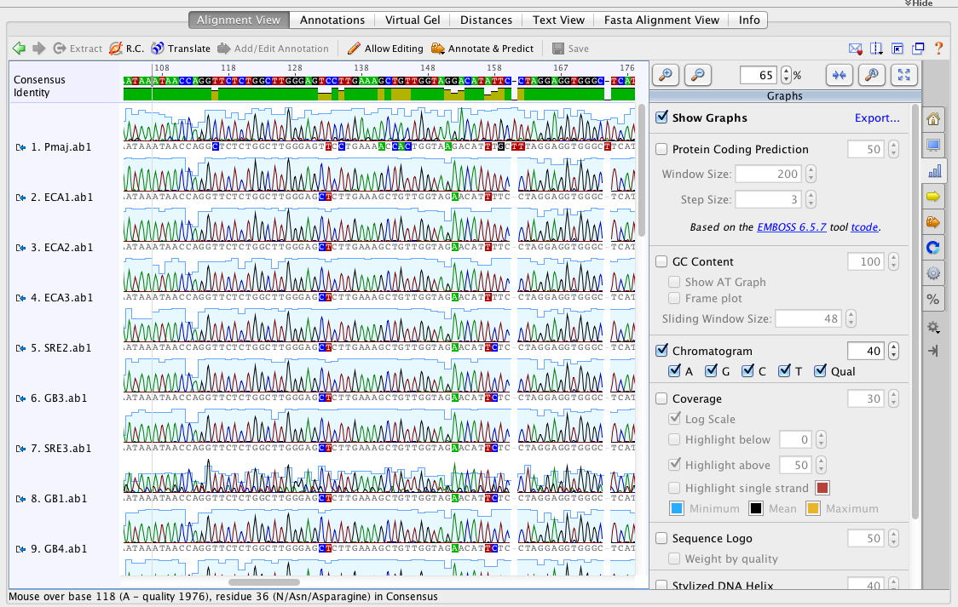958x607 pixels.
Task: Click the pin/collapse sidebar arrow icon
Action: point(933,351)
